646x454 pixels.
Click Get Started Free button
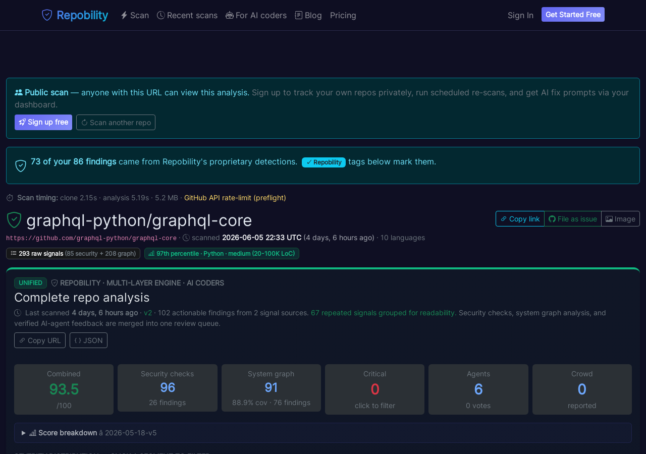tap(573, 15)
